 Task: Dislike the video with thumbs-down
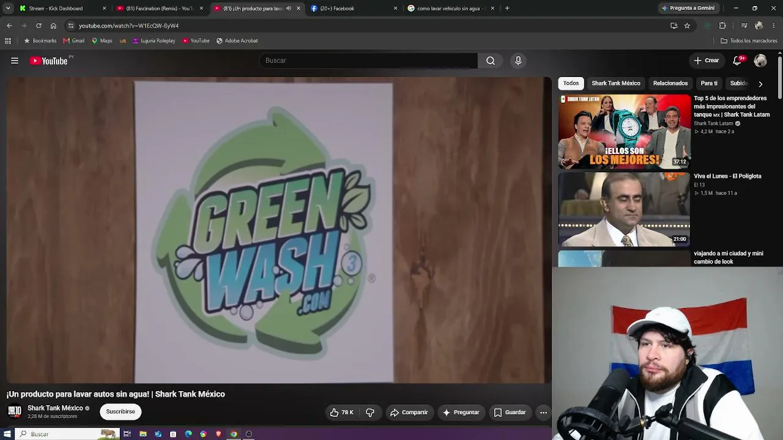coord(370,413)
